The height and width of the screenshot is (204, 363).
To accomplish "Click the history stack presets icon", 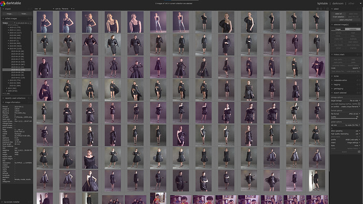I will click(360, 55).
